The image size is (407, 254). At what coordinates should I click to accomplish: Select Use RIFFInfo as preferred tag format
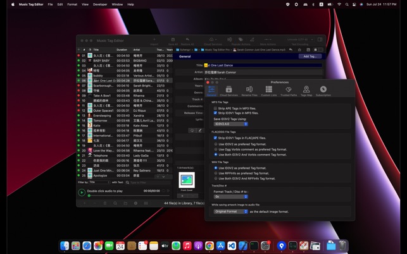[x=216, y=173]
